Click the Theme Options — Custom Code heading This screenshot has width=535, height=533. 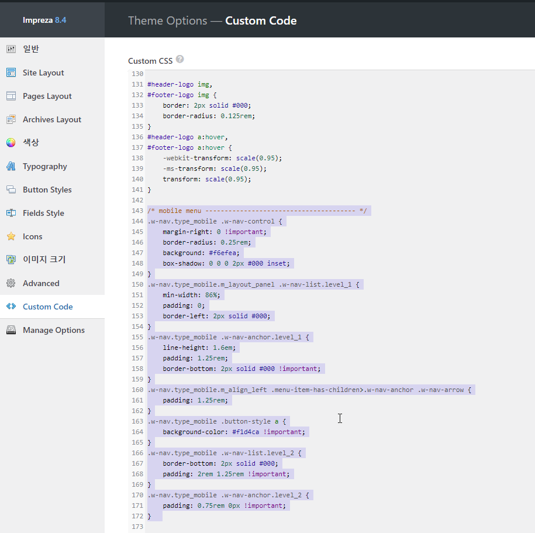point(212,20)
